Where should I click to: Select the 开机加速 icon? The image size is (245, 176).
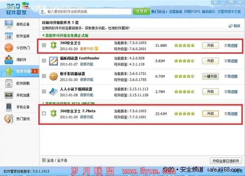click(9, 95)
